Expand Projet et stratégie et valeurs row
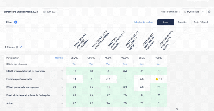The height and width of the screenshot is (111, 214). point(62,95)
